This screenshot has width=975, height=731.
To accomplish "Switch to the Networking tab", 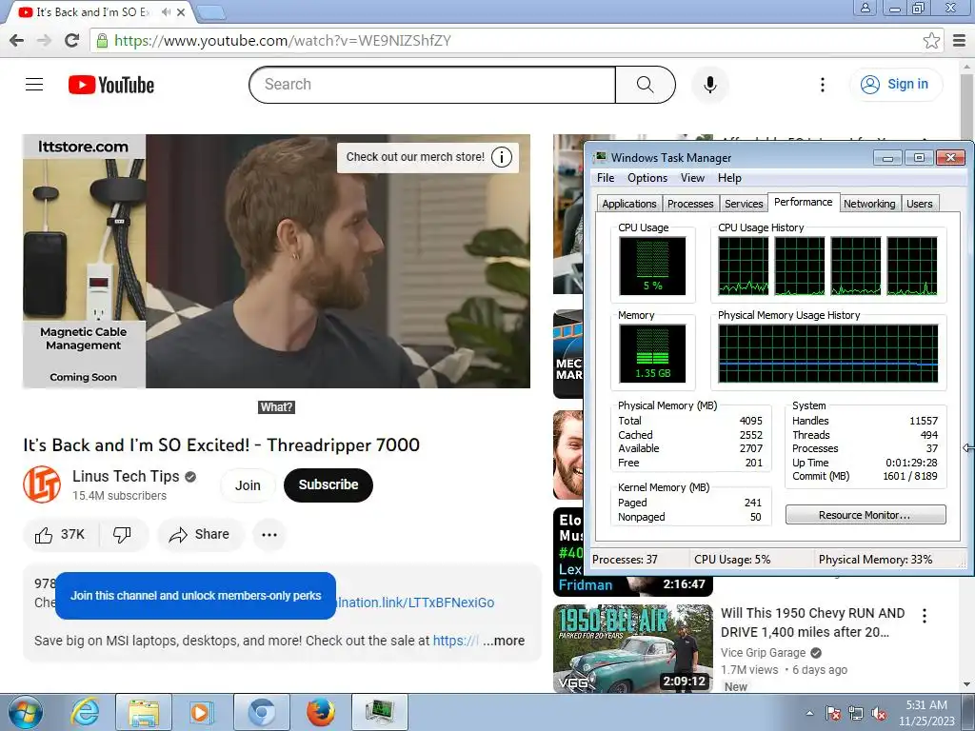I will tap(869, 204).
